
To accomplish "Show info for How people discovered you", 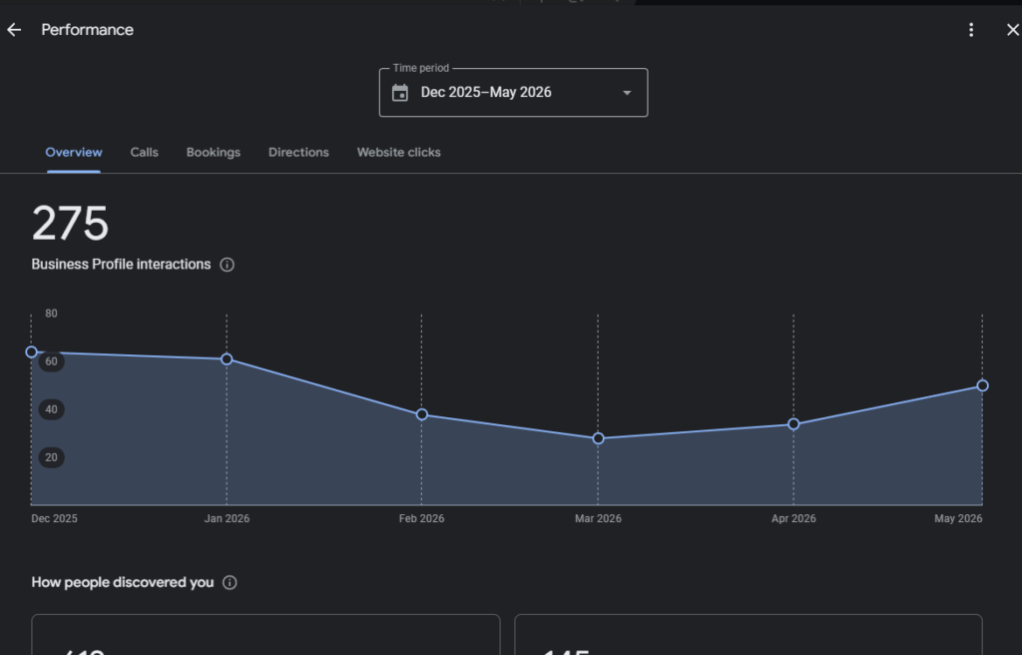I will (230, 582).
